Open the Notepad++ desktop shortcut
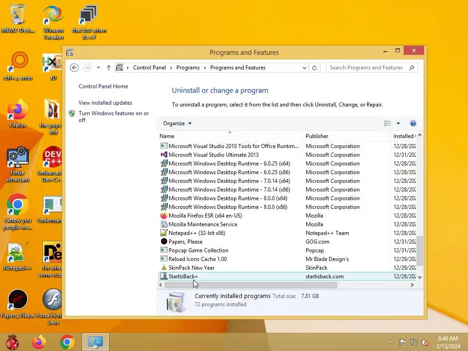This screenshot has width=468, height=351. click(x=18, y=256)
